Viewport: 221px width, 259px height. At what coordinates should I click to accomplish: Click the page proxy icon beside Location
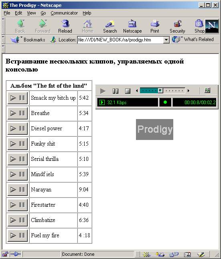pyautogui.click(x=53, y=40)
